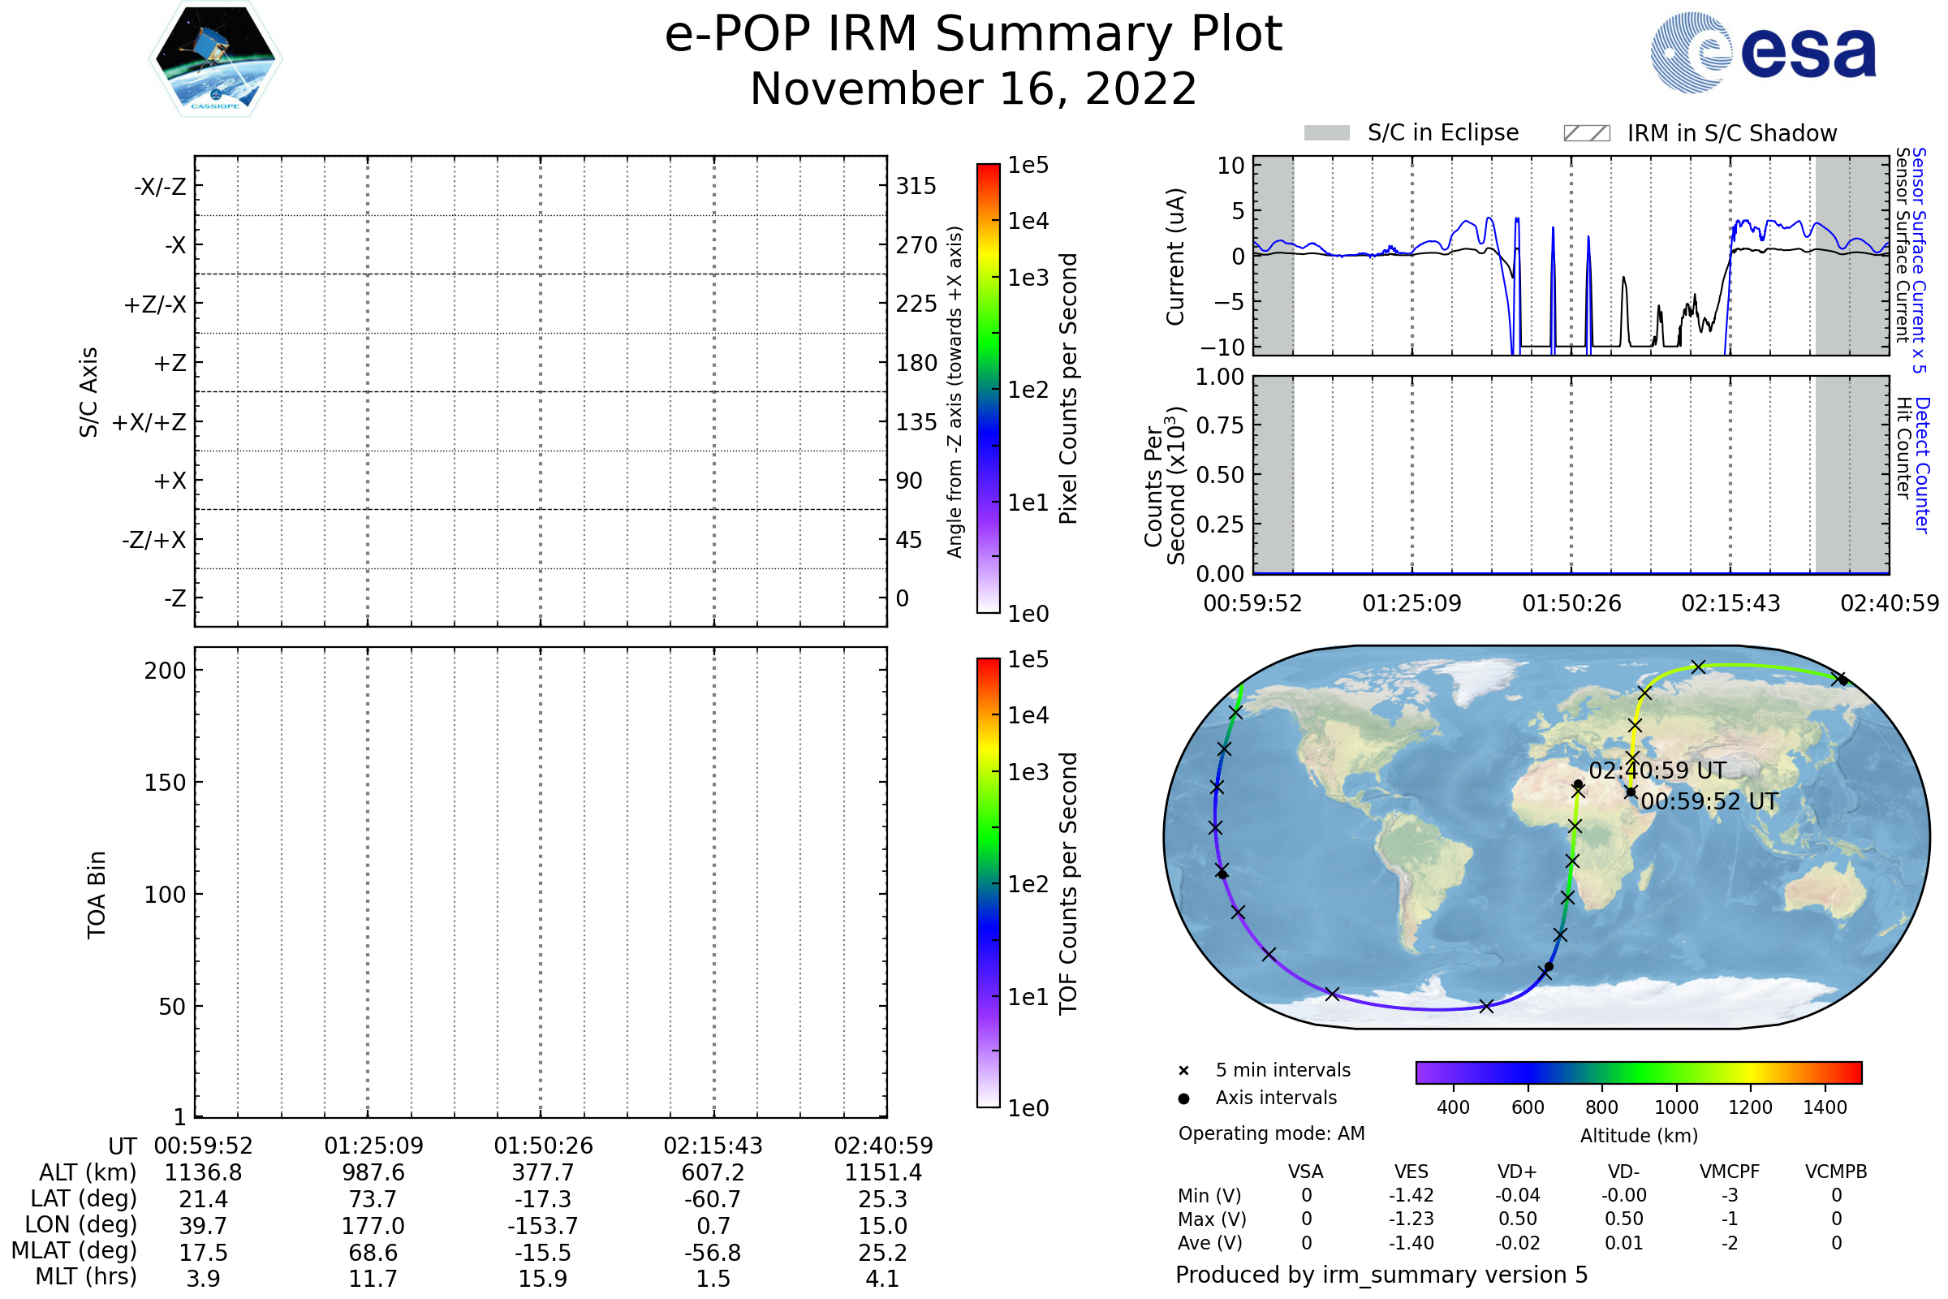Click the Operating mode: AM text

pos(1271,1133)
